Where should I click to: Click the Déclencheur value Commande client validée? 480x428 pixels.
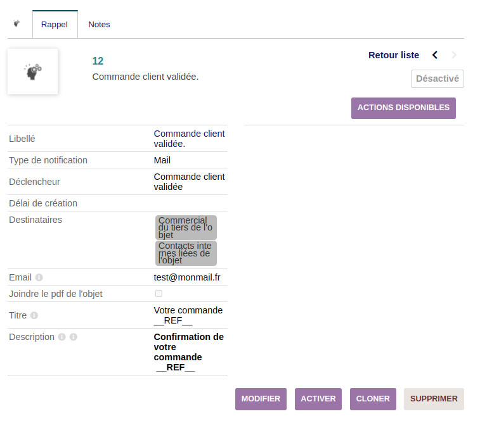point(189,182)
